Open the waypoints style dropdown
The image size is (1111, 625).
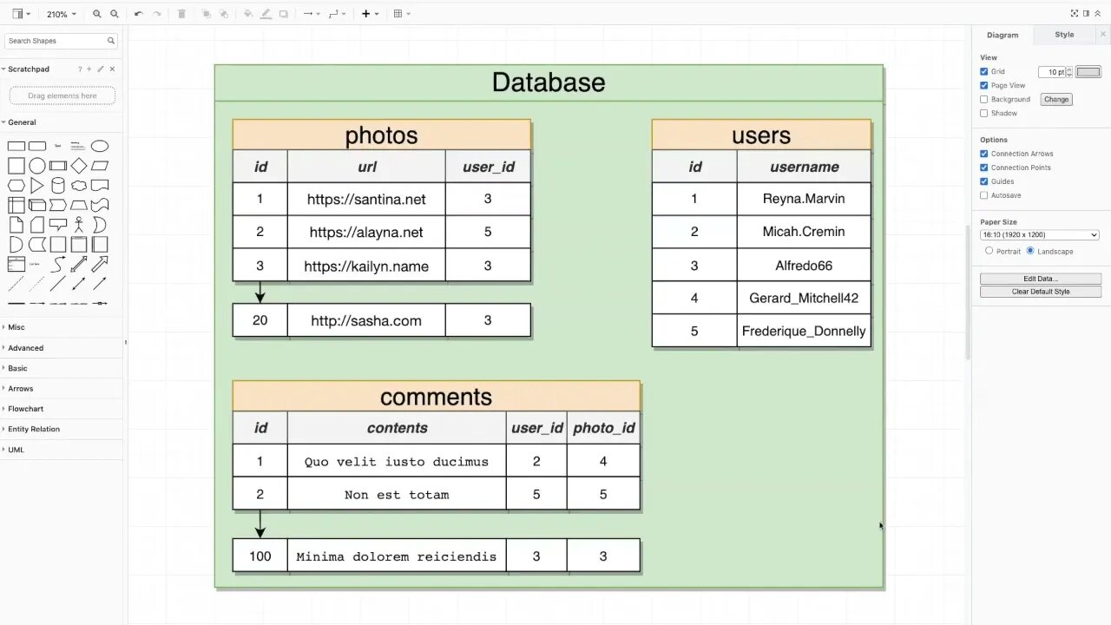click(338, 14)
